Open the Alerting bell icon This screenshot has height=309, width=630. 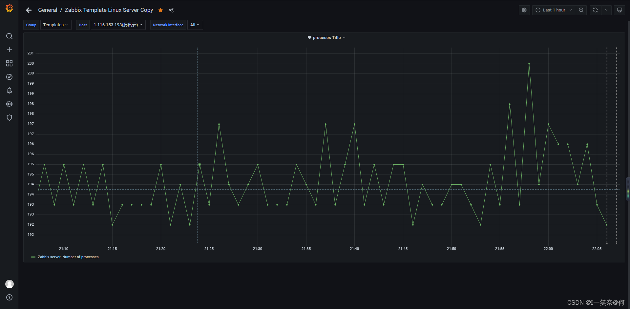[9, 91]
